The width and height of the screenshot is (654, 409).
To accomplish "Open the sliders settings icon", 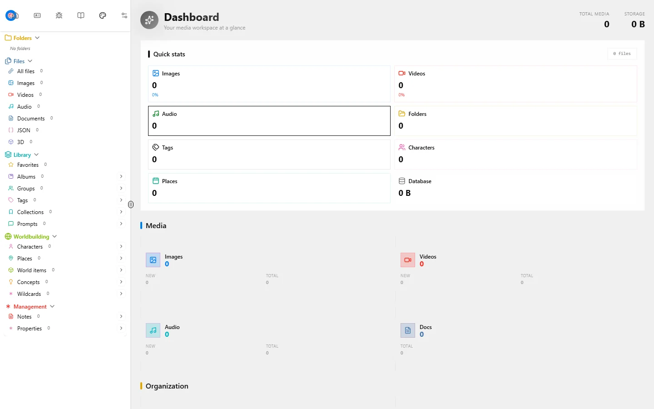I will click(x=124, y=15).
